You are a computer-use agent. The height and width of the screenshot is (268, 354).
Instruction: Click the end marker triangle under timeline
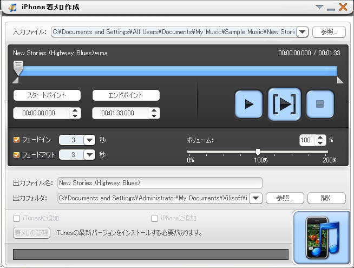(x=340, y=80)
